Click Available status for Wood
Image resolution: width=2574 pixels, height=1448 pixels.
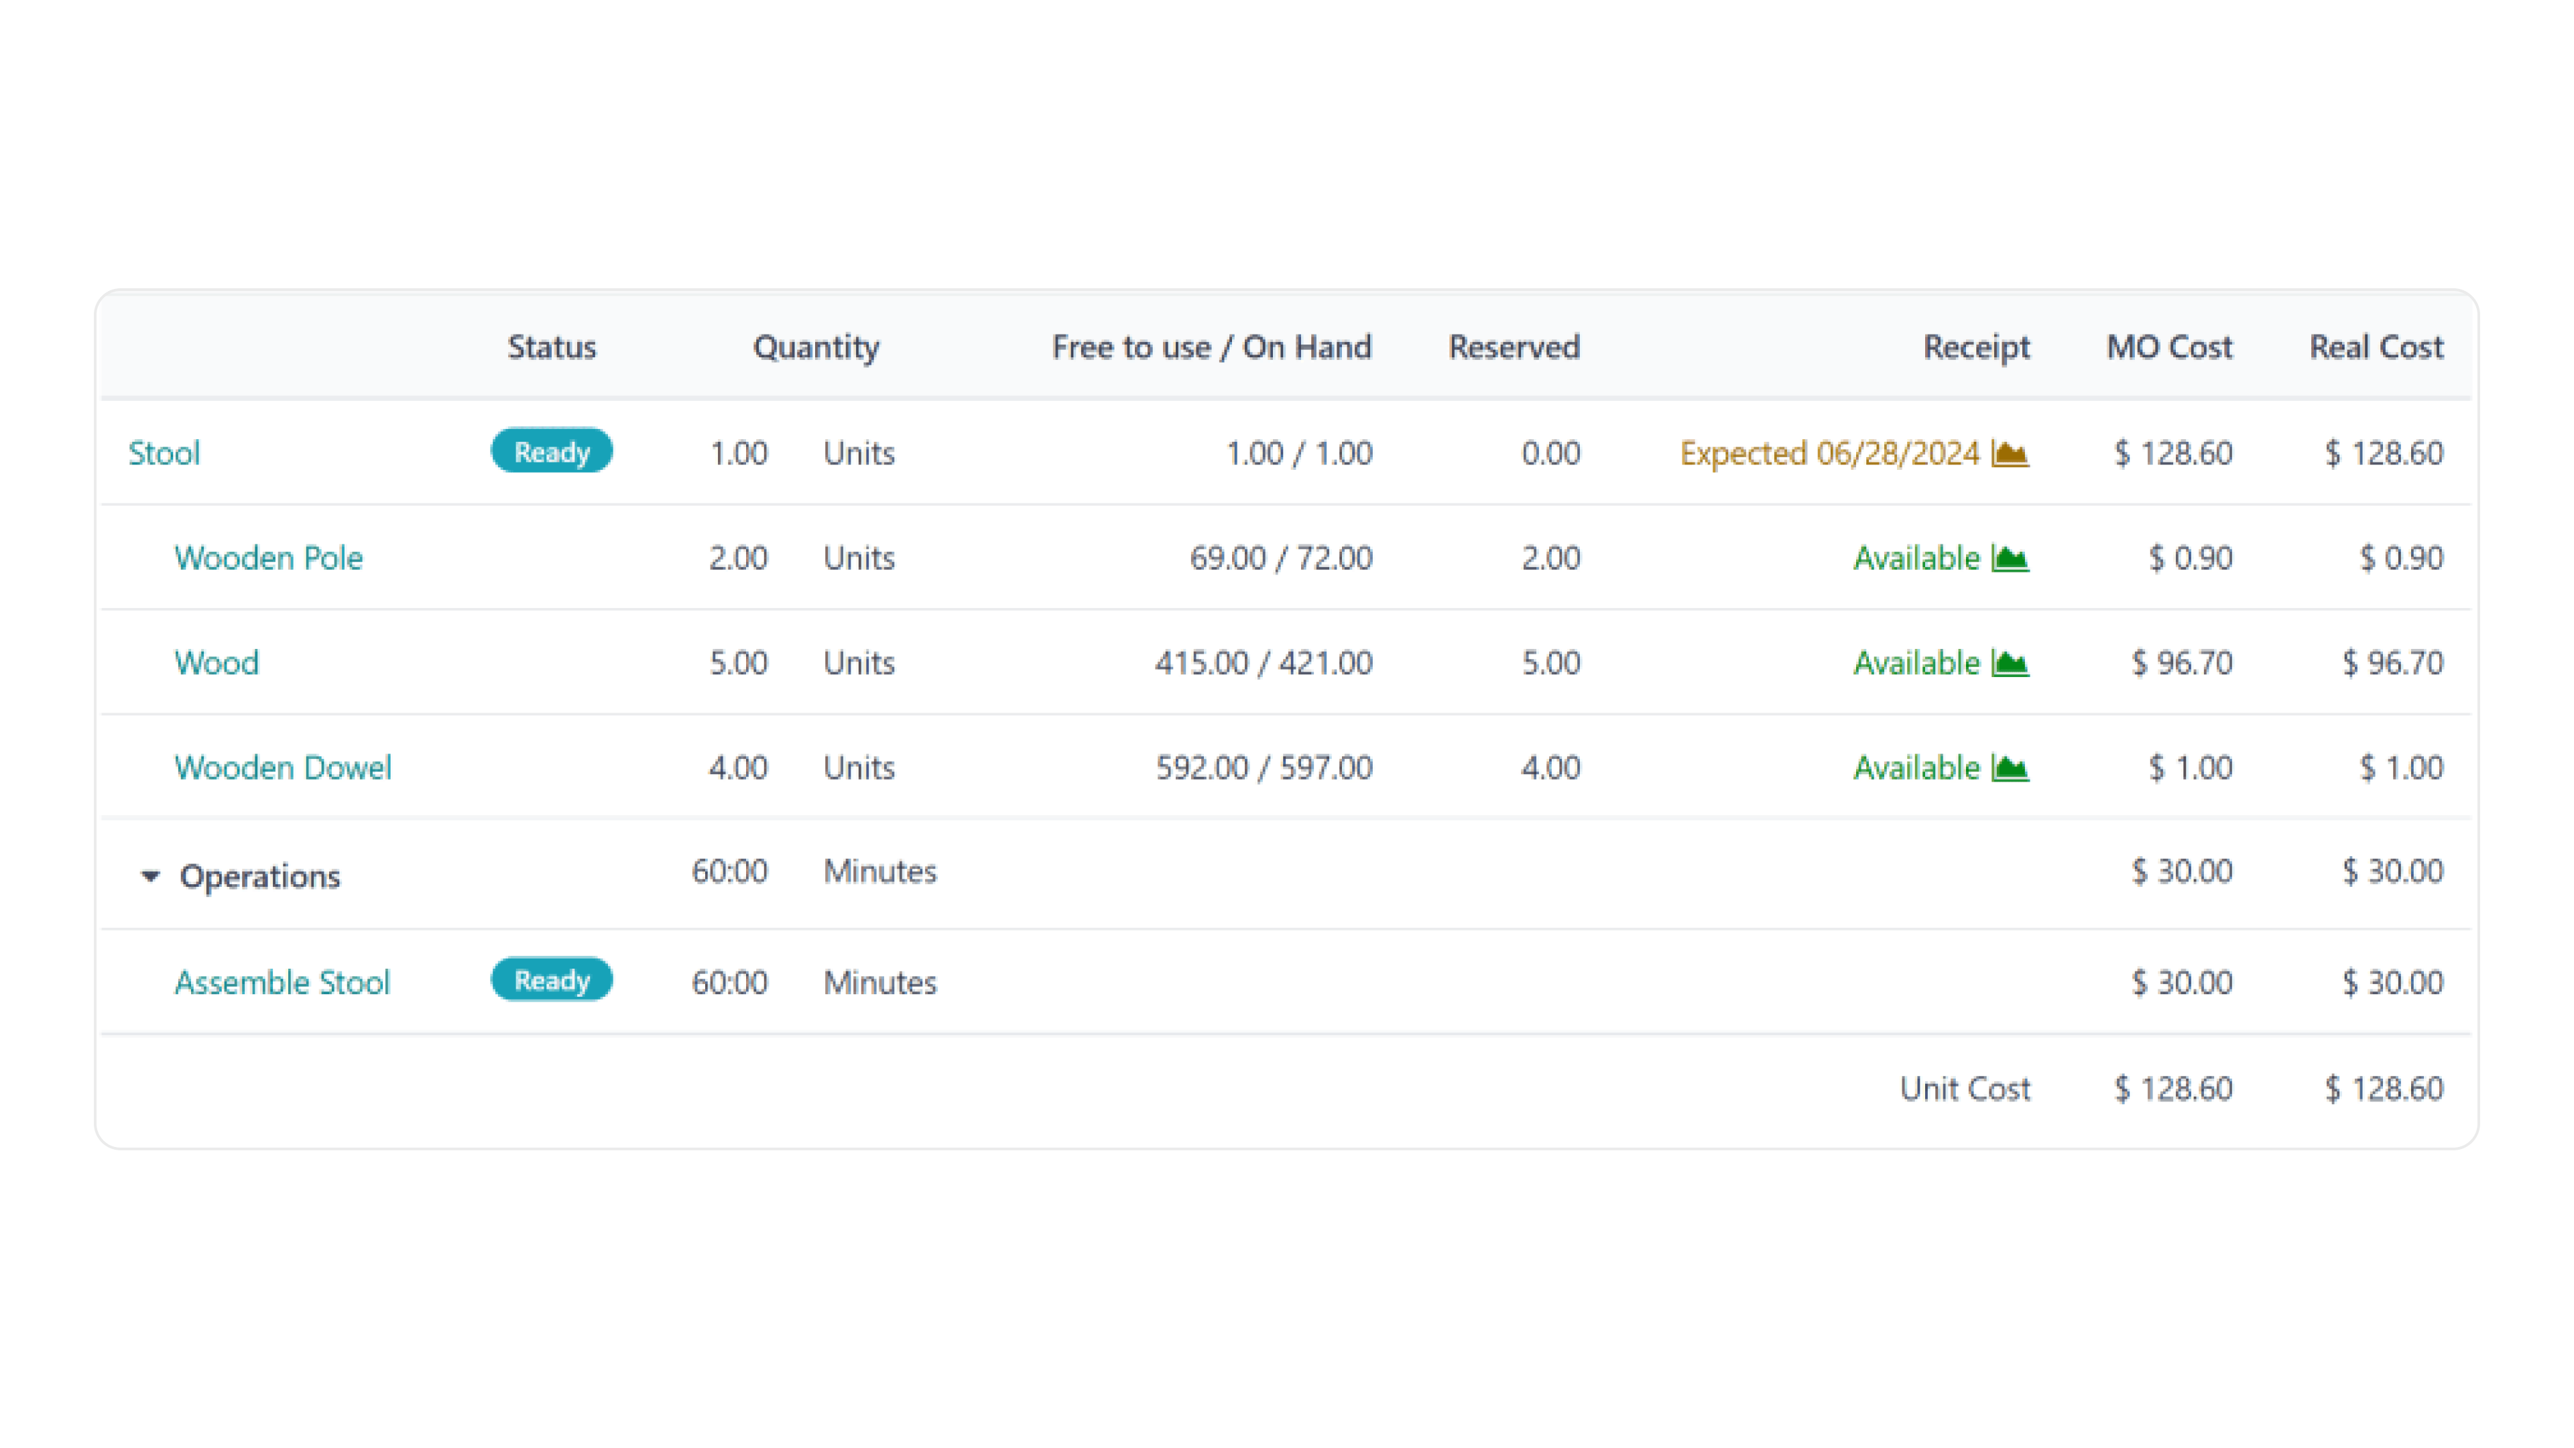pyautogui.click(x=1916, y=662)
